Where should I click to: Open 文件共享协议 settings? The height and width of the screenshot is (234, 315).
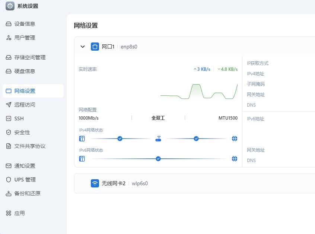tap(33, 146)
